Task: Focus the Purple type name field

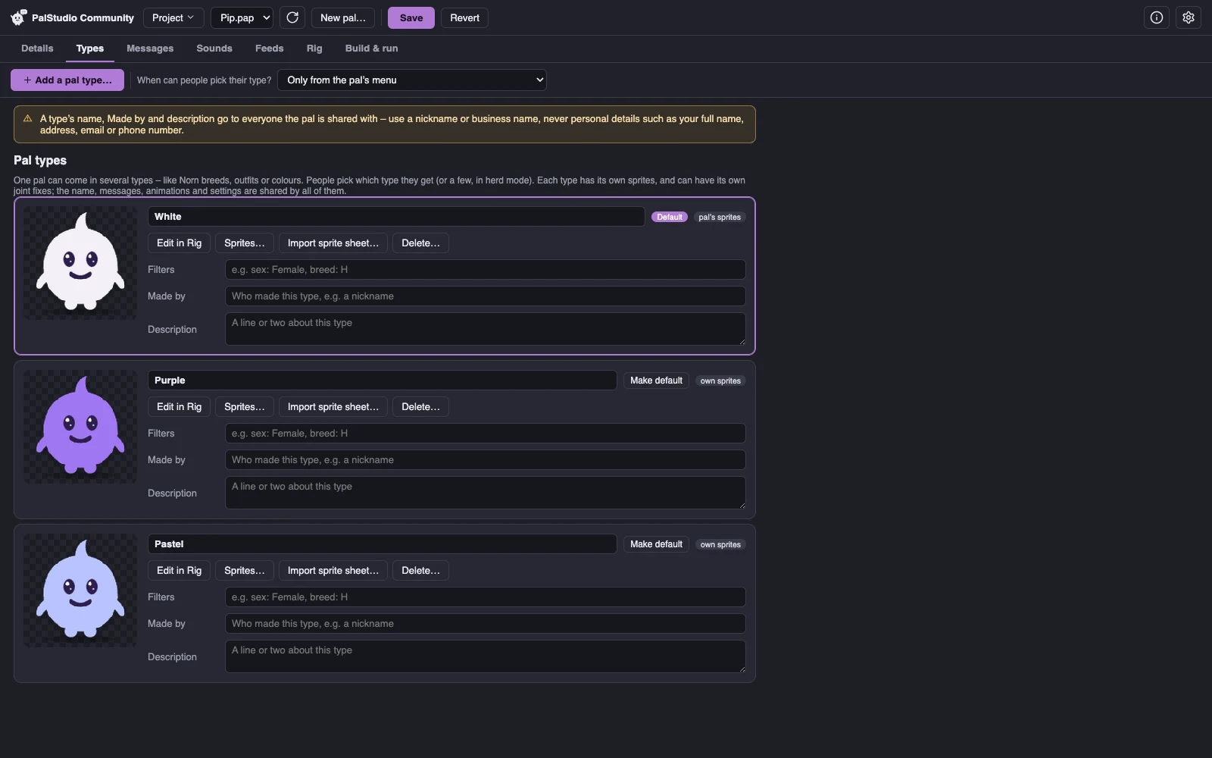Action: tap(383, 381)
